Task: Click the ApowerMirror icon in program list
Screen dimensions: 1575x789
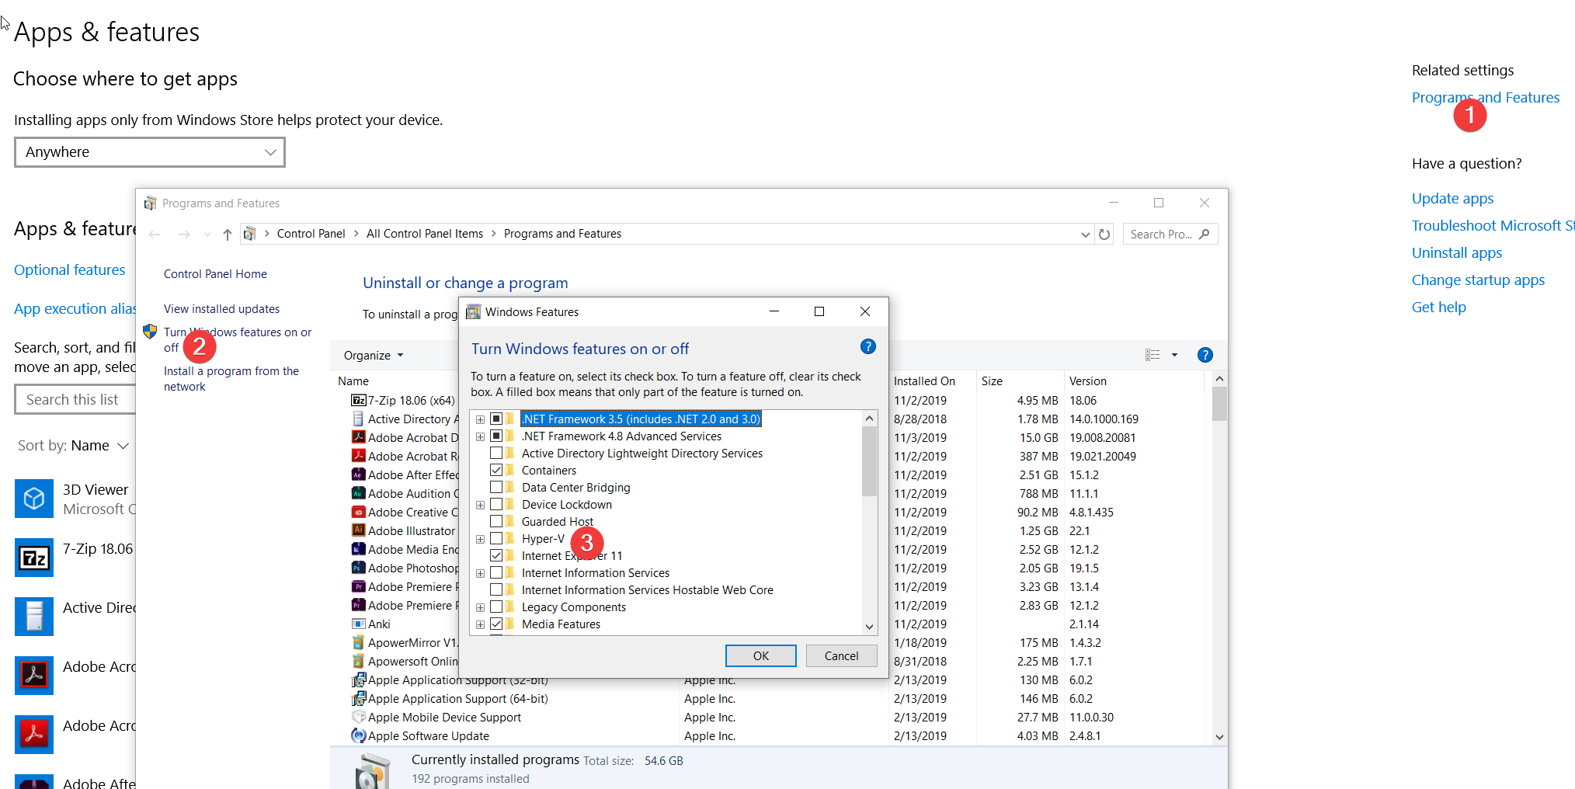Action: pos(359,642)
